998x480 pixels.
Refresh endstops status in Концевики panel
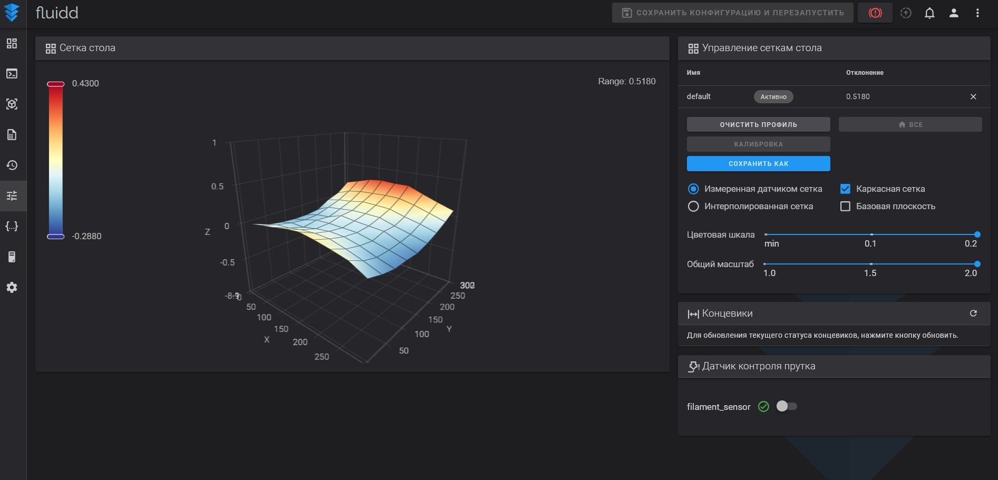(x=973, y=314)
